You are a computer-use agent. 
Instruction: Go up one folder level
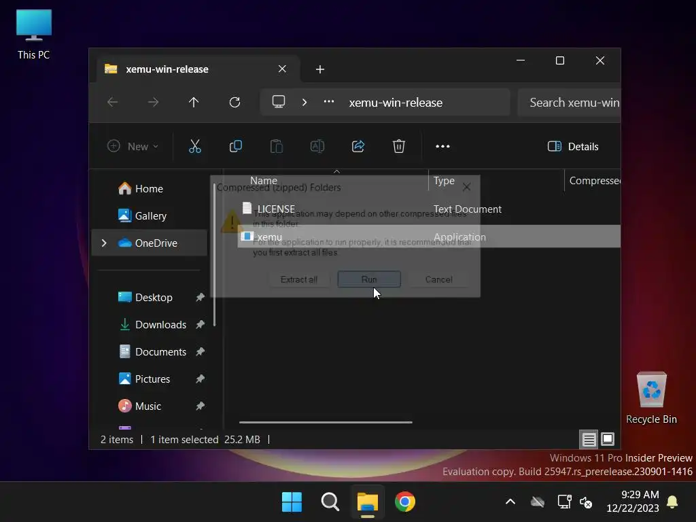[x=194, y=103]
